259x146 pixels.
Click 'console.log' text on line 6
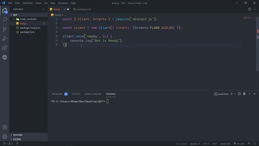tap(81, 41)
